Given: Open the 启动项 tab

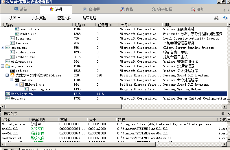Looking at the screenshot, I should pos(91,9).
